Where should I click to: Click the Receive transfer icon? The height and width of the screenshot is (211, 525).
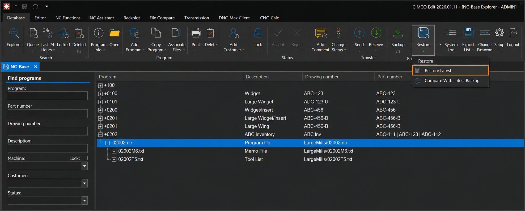click(376, 33)
